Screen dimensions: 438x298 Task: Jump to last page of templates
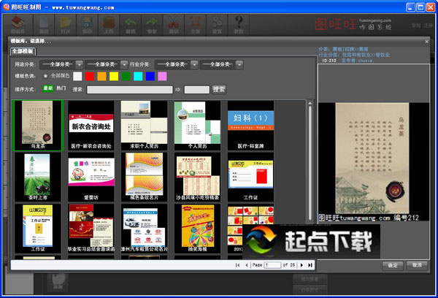pyautogui.click(x=310, y=264)
